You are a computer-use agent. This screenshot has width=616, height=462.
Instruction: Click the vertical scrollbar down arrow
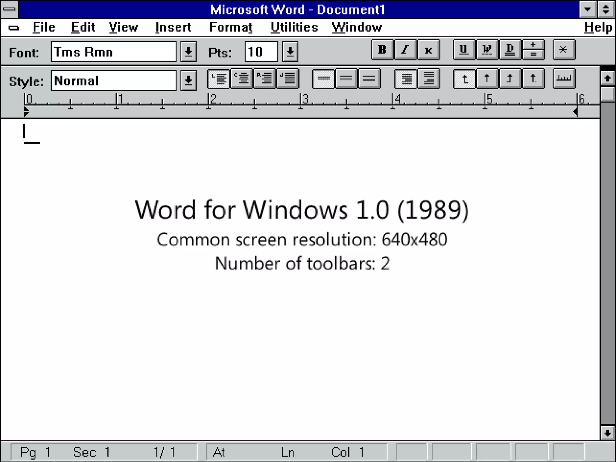(x=607, y=433)
